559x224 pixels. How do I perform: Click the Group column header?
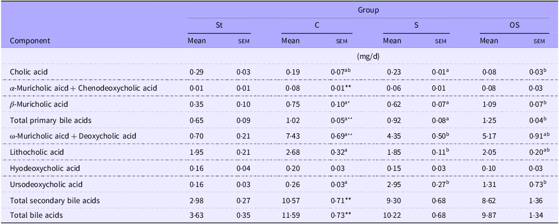tap(368, 10)
